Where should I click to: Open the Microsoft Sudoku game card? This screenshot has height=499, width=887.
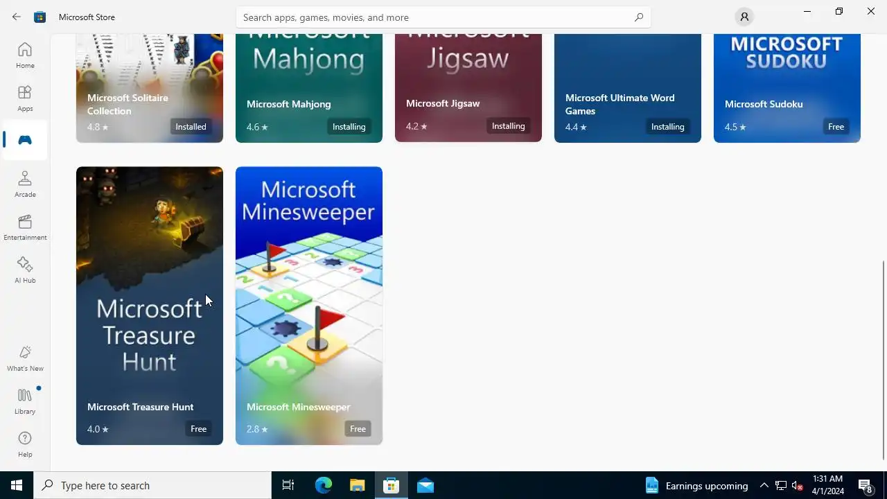(x=787, y=88)
